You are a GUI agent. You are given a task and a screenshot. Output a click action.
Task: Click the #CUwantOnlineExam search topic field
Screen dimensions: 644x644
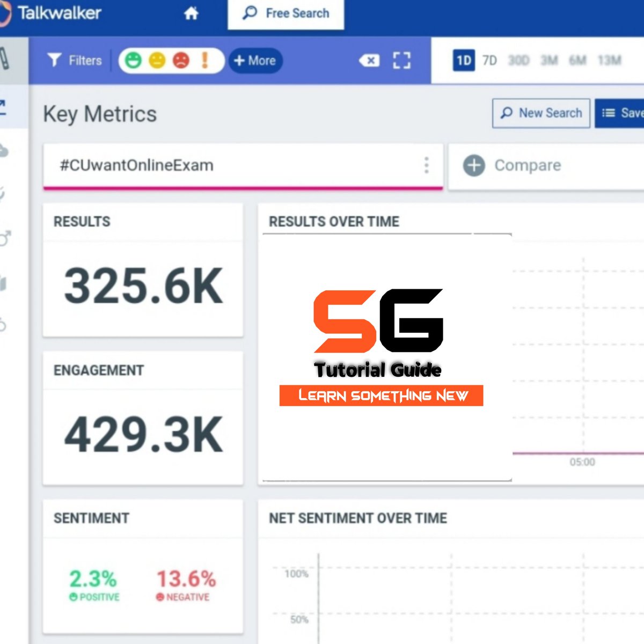coord(243,166)
